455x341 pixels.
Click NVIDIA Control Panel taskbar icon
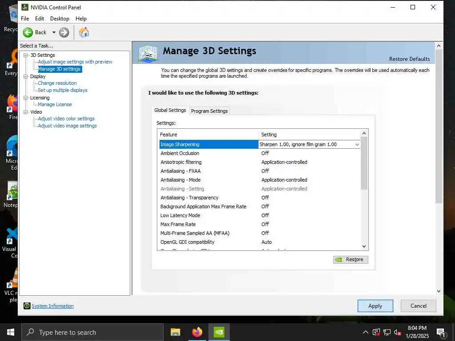click(219, 332)
